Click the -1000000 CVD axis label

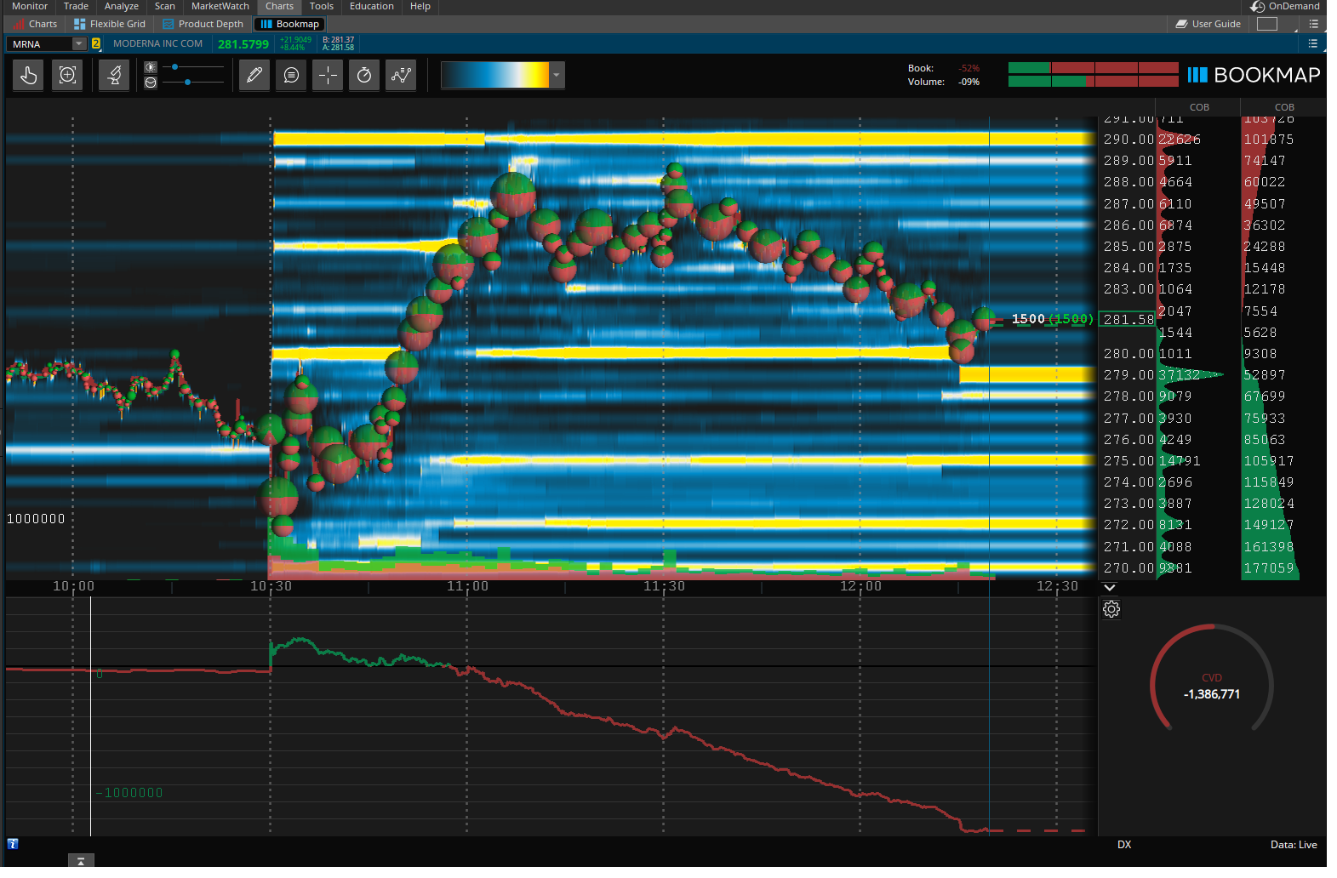129,793
